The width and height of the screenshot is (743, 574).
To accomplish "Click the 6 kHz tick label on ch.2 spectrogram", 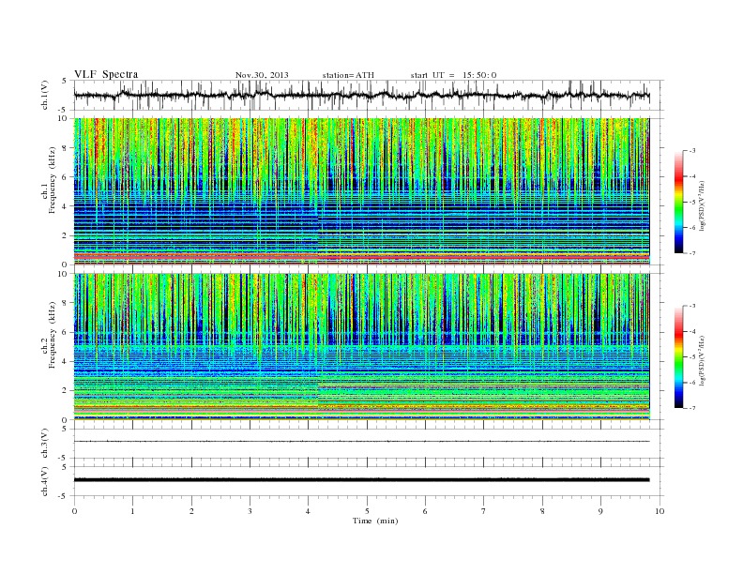I will point(66,332).
